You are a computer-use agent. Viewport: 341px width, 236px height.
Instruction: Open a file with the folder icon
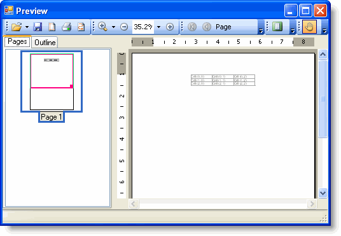click(17, 27)
